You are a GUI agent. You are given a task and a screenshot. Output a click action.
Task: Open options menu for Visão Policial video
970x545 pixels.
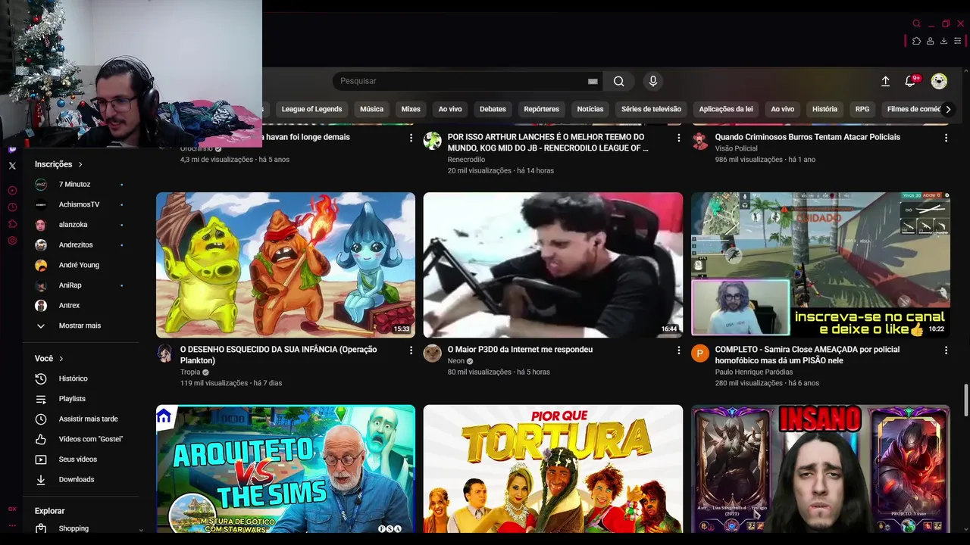pos(946,138)
